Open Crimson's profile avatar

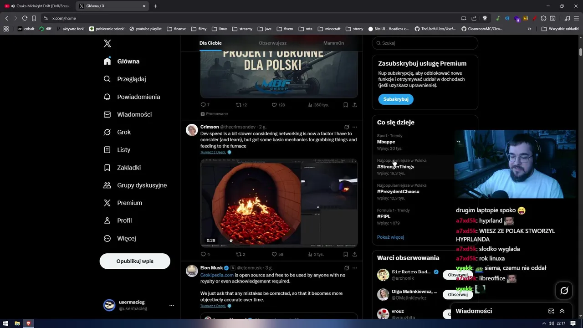click(192, 130)
